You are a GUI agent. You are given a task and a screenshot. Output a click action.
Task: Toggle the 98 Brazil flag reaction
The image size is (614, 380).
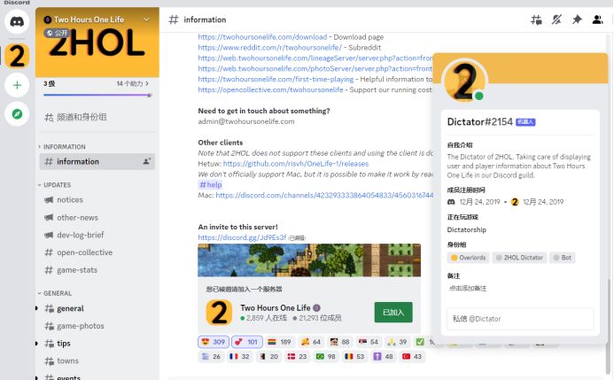point(326,356)
